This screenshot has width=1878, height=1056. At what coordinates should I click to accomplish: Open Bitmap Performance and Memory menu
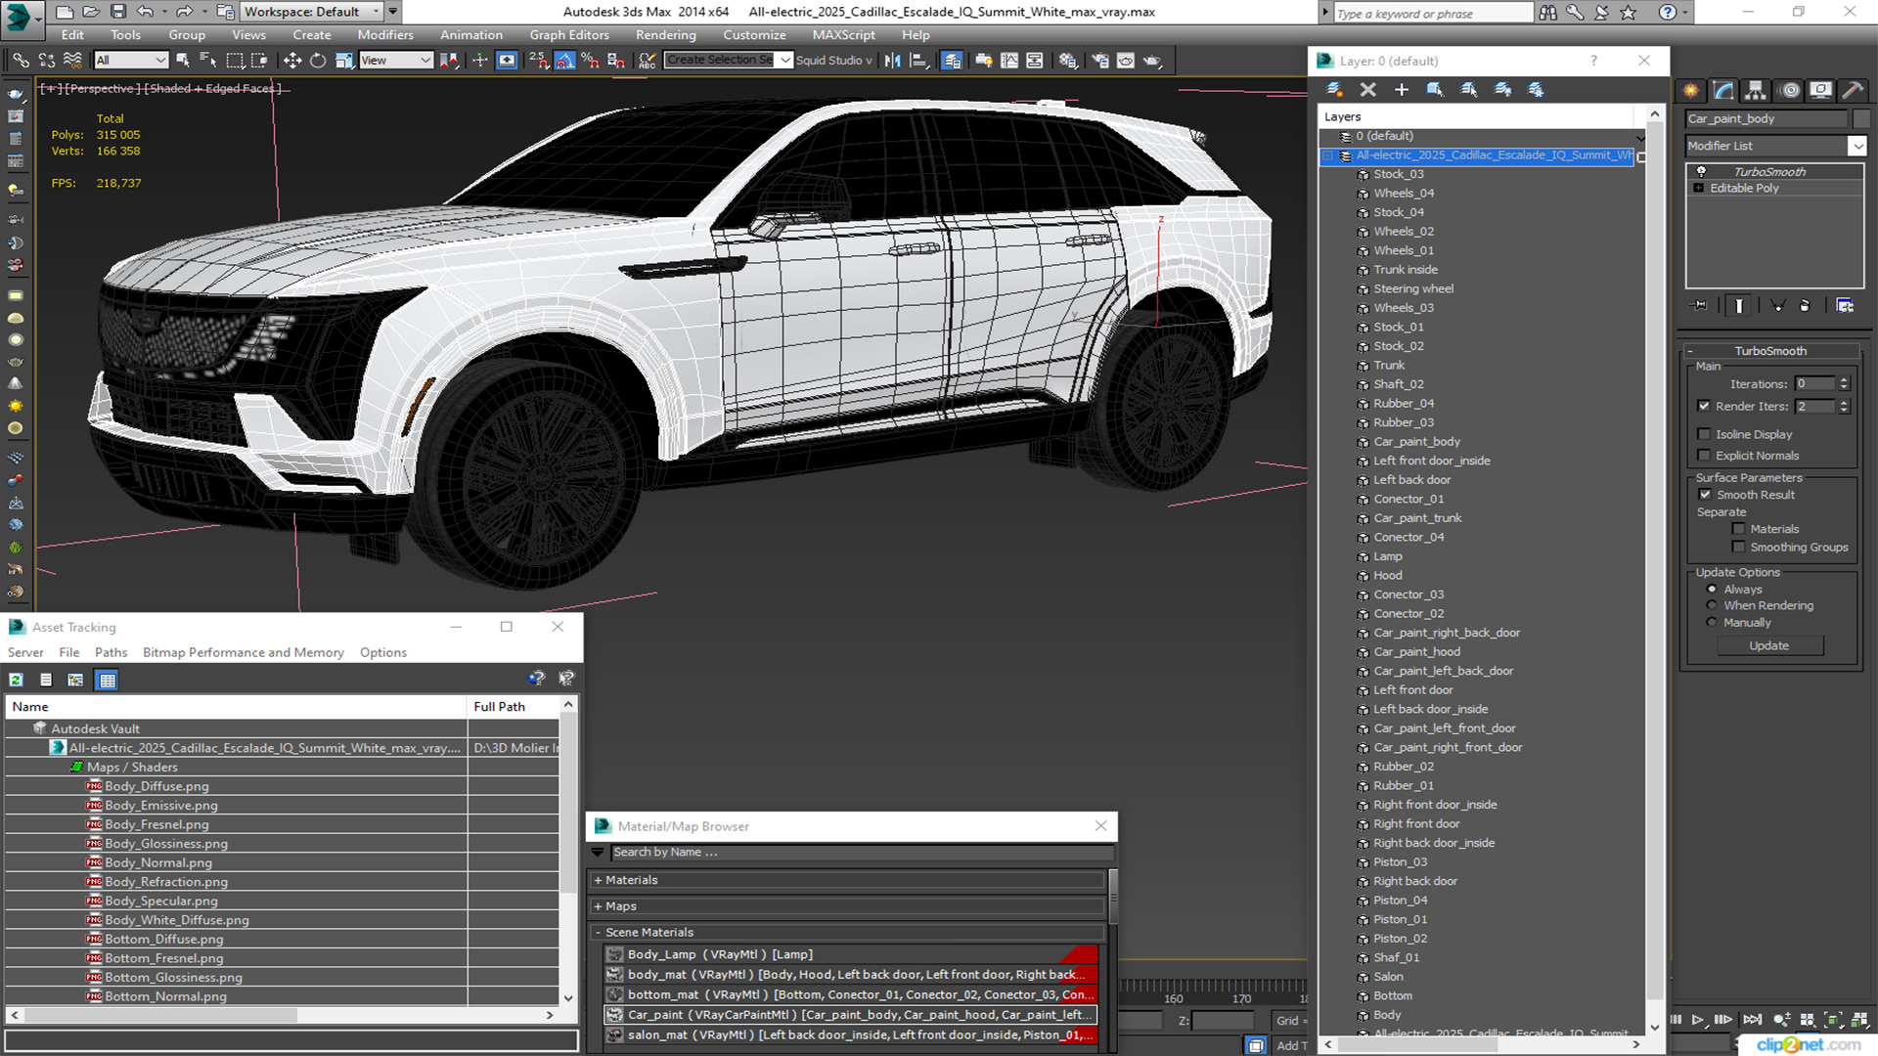point(243,653)
